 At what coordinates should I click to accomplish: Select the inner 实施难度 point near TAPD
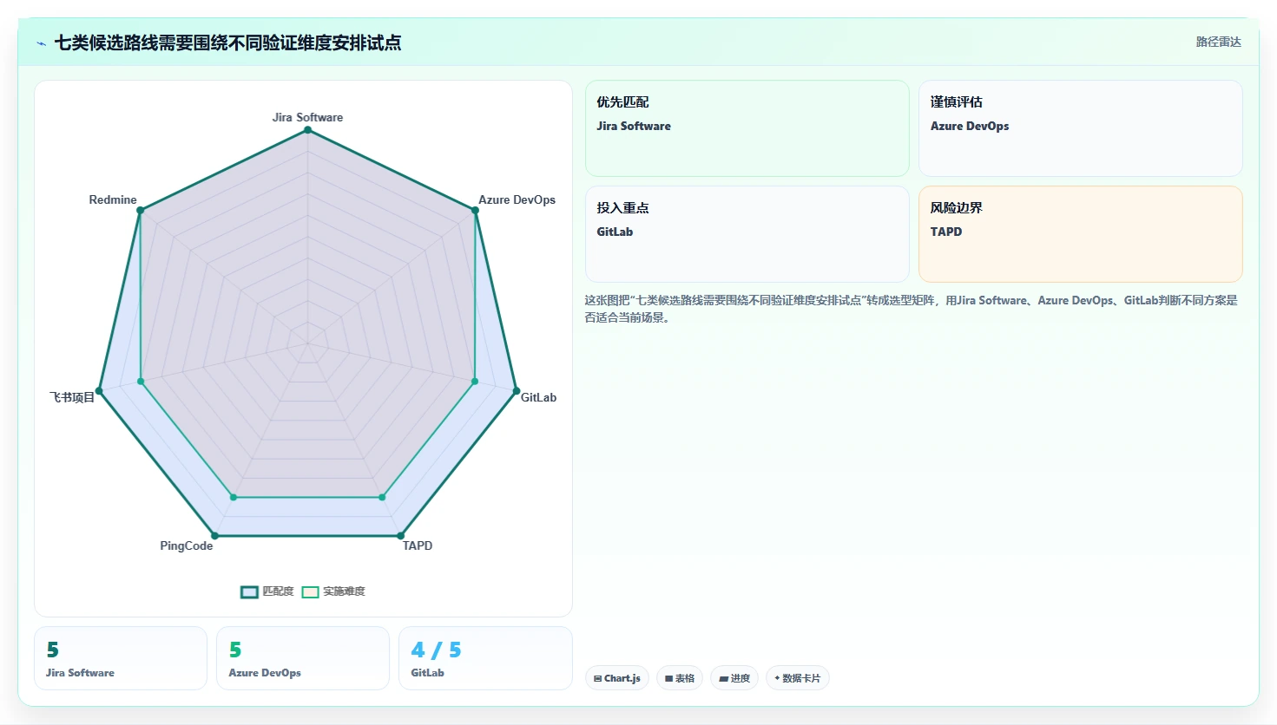point(382,497)
